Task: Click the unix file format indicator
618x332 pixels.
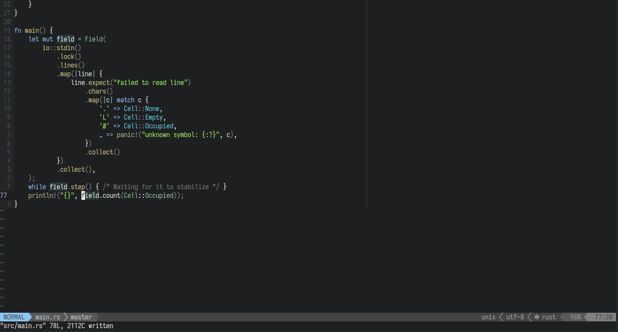Action: click(x=488, y=317)
